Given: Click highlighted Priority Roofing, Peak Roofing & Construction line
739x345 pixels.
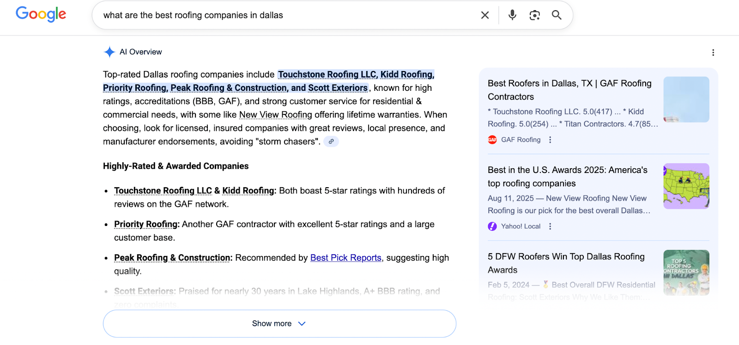Looking at the screenshot, I should (236, 88).
